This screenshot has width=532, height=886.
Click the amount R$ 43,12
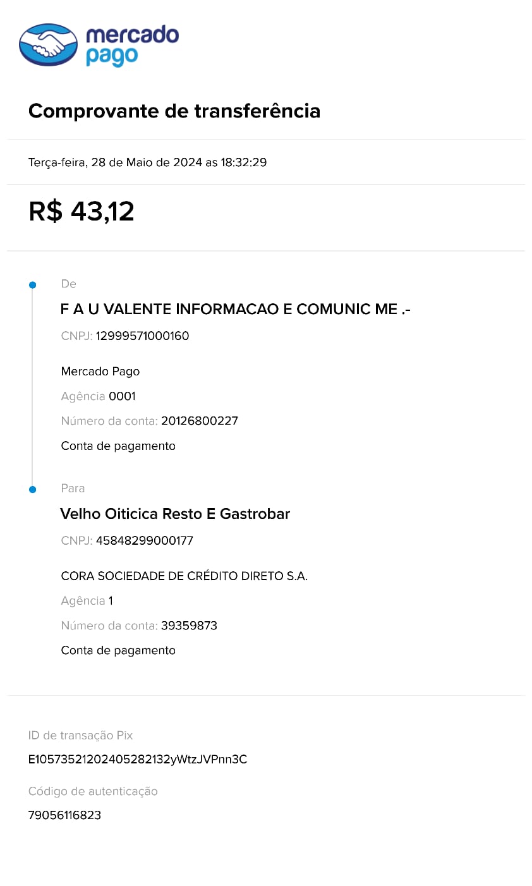82,211
